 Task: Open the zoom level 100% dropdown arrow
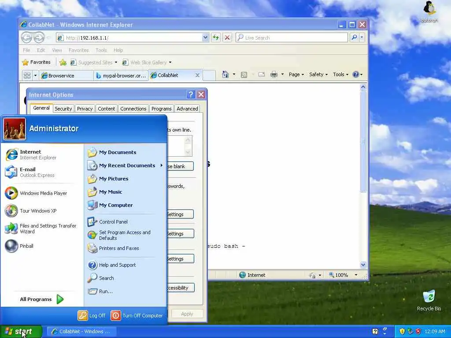coord(356,275)
